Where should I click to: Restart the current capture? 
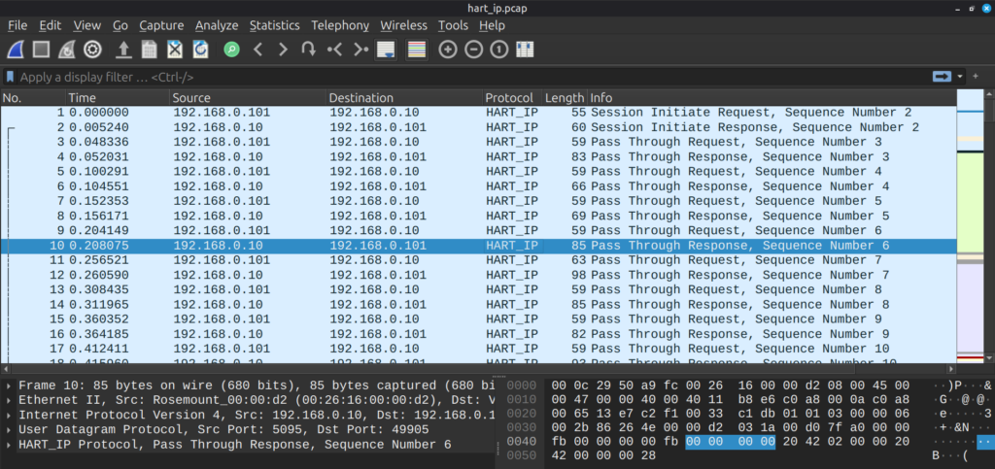[x=67, y=50]
